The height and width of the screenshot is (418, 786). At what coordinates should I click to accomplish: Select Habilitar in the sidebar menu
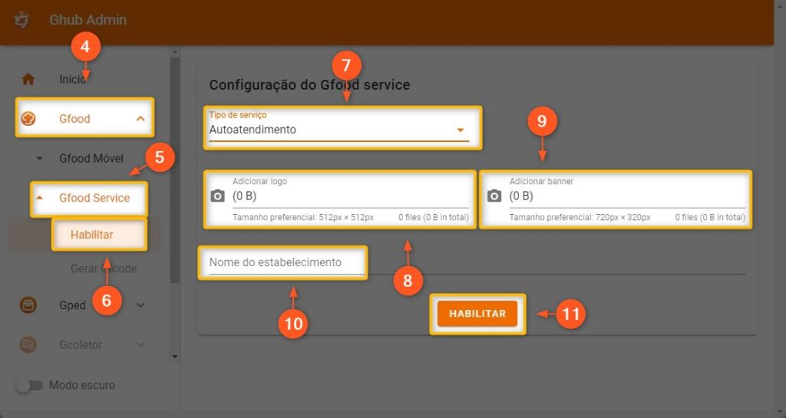pos(91,235)
